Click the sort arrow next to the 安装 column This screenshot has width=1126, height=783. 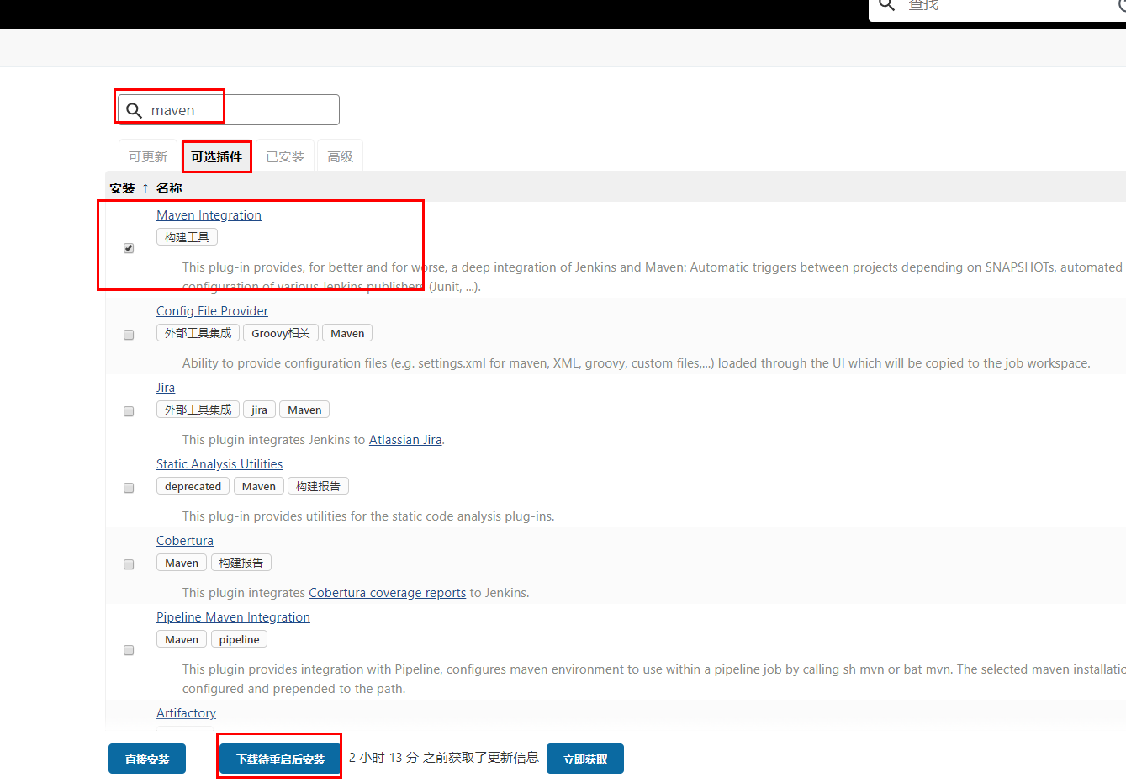[x=145, y=188]
